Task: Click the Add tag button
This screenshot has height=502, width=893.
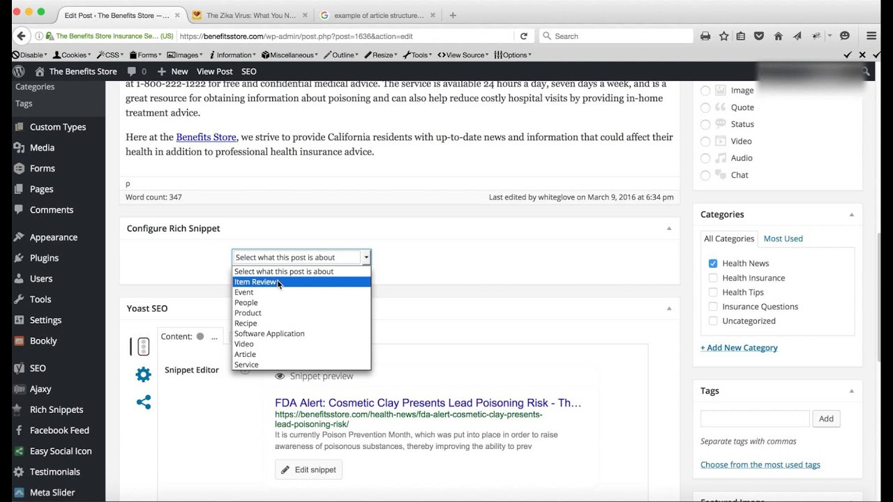Action: 826,419
